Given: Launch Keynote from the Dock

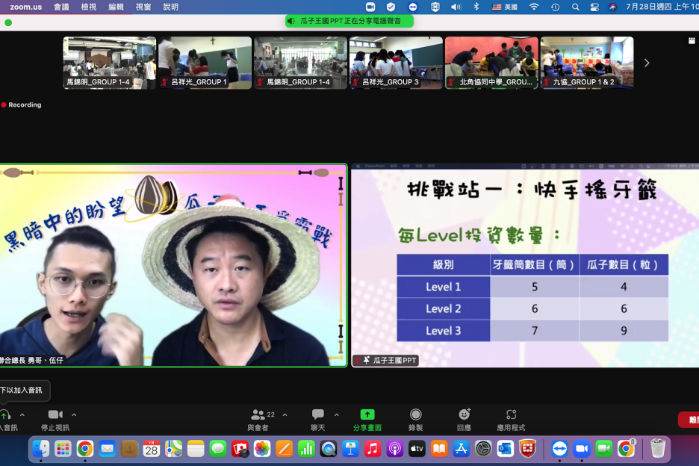Looking at the screenshot, I should (x=350, y=448).
